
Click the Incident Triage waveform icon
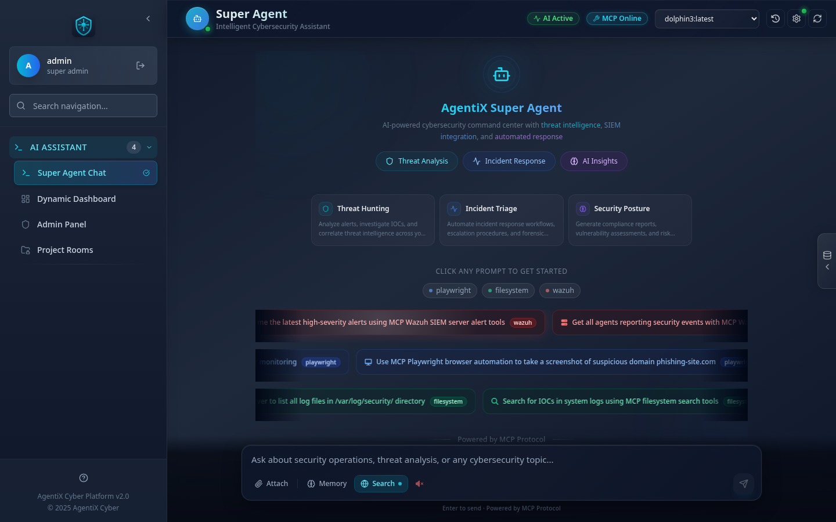(454, 208)
